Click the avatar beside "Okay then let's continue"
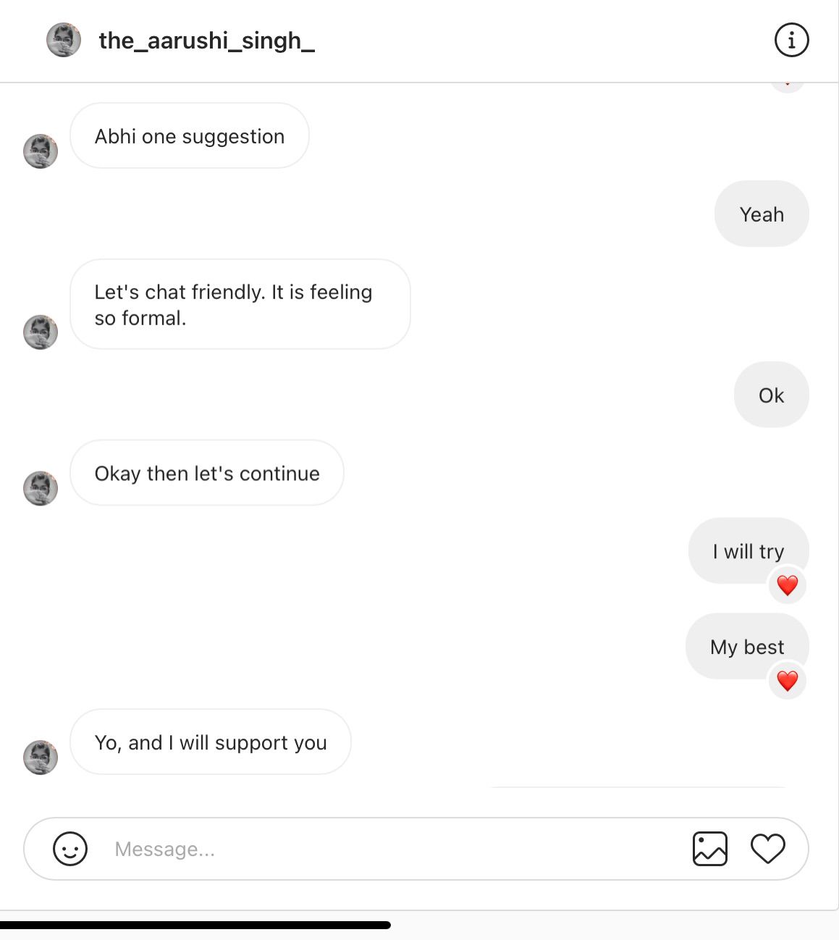 [x=41, y=488]
